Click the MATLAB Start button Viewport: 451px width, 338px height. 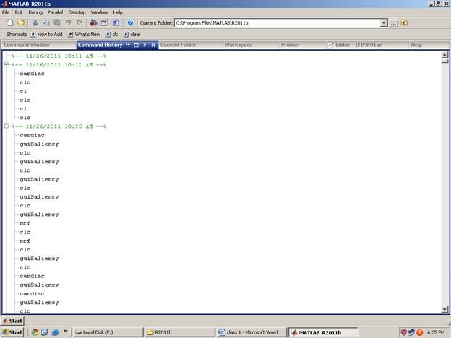coord(13,321)
